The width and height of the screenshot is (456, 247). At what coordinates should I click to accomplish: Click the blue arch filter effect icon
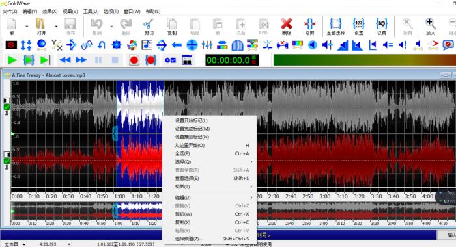[237, 45]
